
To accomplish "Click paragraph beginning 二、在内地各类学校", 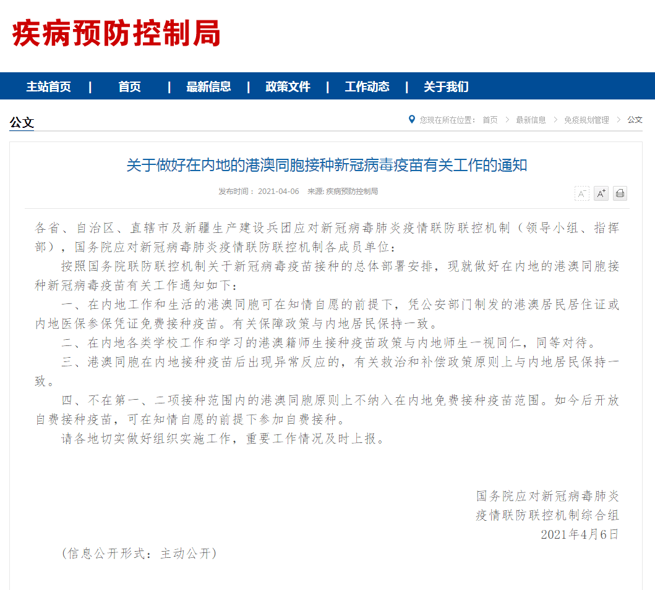I will pyautogui.click(x=329, y=343).
